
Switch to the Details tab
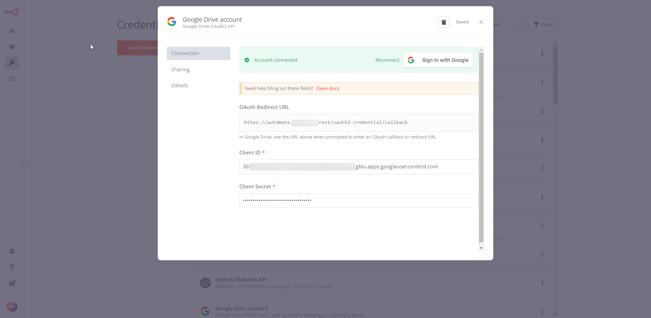point(180,86)
